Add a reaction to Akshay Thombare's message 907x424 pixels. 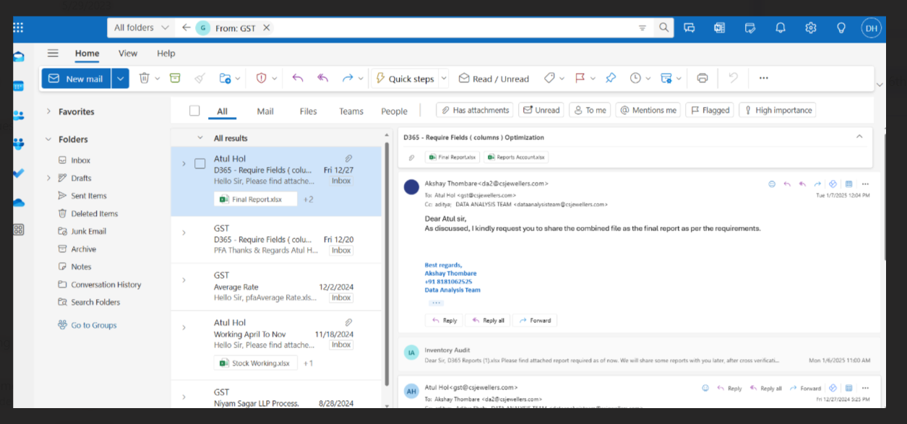772,184
